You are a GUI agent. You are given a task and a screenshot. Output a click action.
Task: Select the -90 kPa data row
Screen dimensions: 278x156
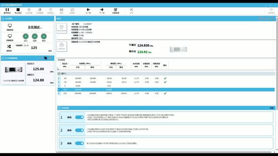point(166,78)
